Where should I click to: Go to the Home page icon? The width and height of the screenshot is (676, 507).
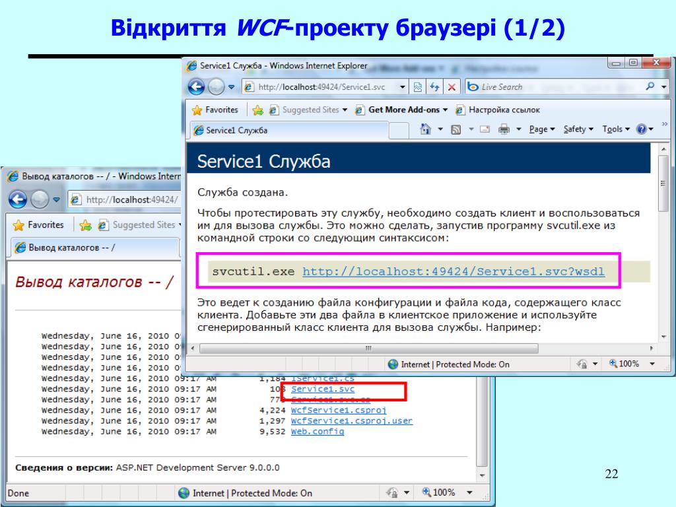426,129
